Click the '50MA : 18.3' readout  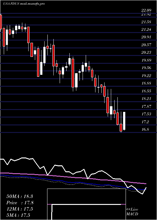[x=19, y=196]
